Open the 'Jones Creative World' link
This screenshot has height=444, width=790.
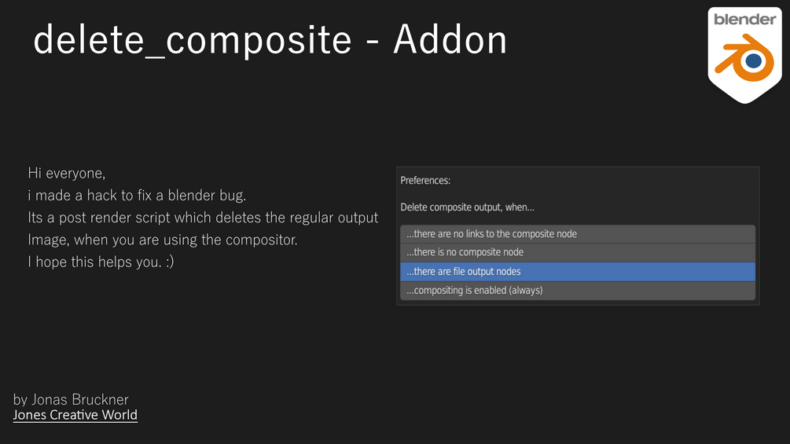click(75, 415)
